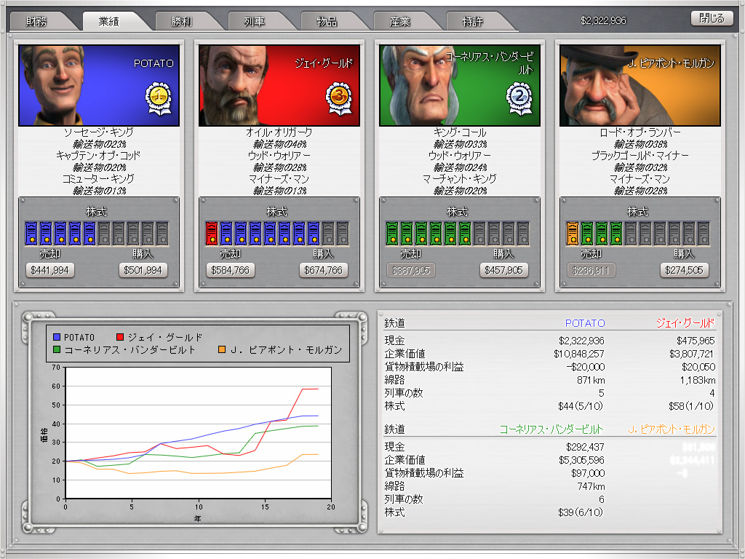
Task: Click the 閉じる button
Action: [x=712, y=18]
